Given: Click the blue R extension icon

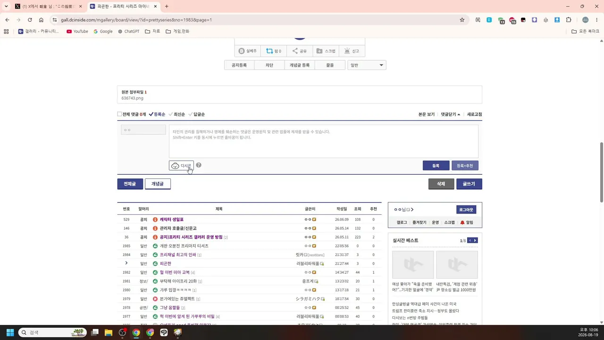Looking at the screenshot, I should pos(489,20).
